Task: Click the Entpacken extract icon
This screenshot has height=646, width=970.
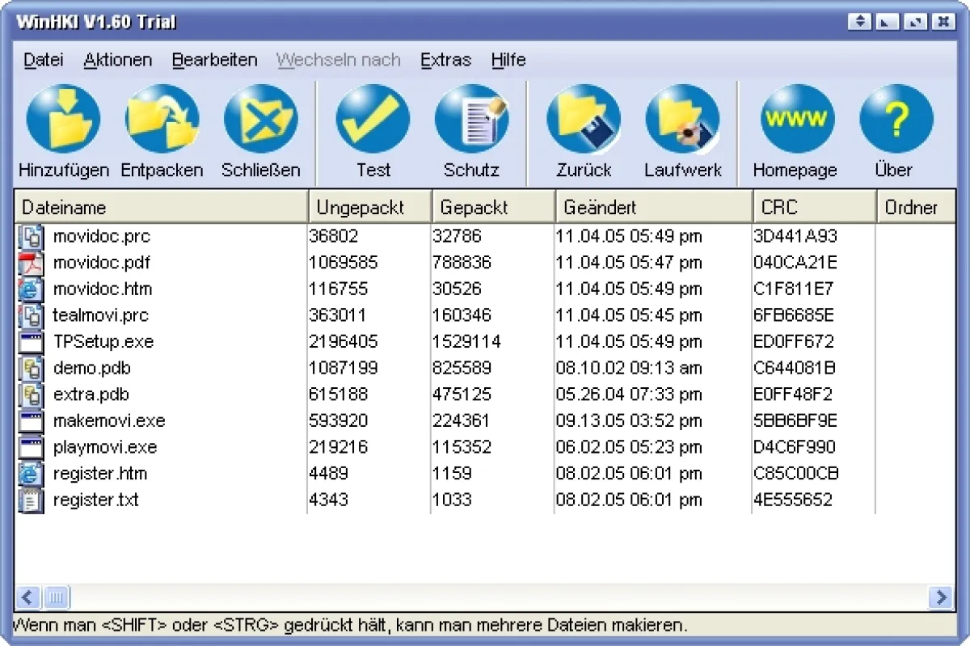Action: click(162, 121)
